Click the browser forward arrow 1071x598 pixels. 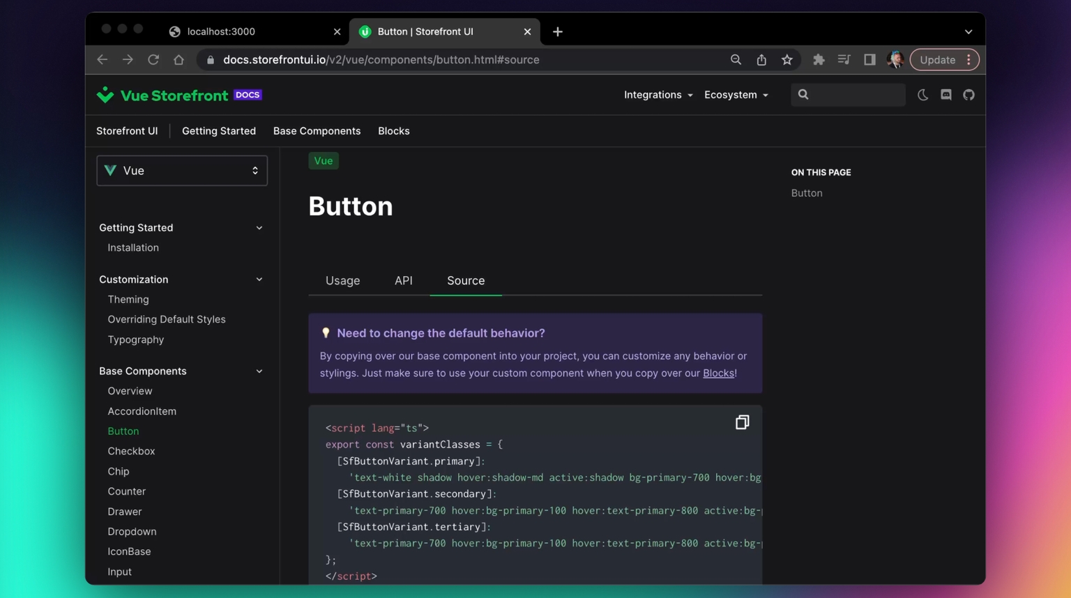tap(128, 60)
